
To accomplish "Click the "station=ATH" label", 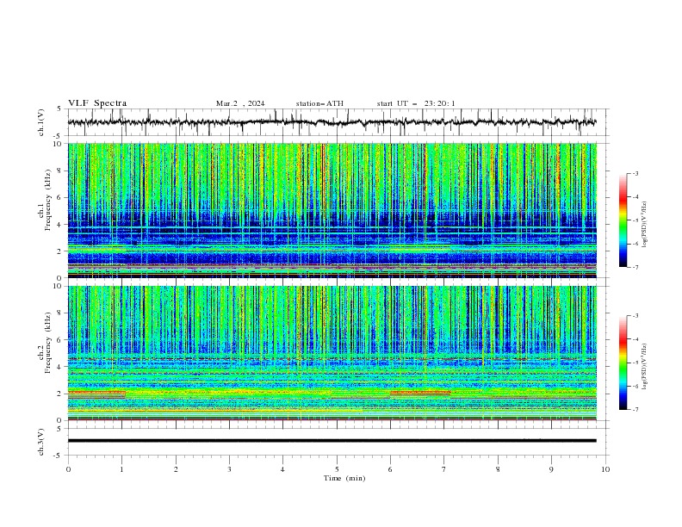I will pos(319,103).
